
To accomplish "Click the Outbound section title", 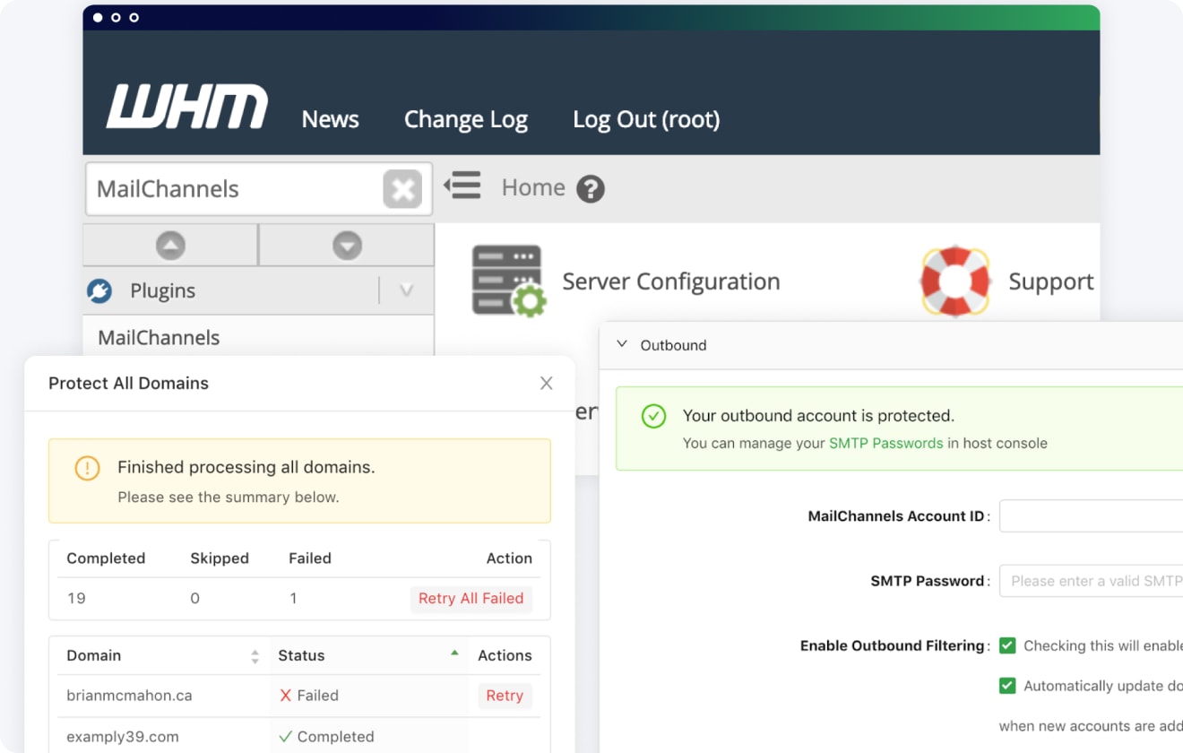I will coord(673,345).
